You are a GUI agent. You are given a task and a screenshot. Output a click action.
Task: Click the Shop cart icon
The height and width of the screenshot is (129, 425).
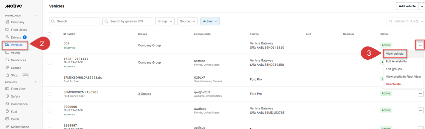pos(7,75)
